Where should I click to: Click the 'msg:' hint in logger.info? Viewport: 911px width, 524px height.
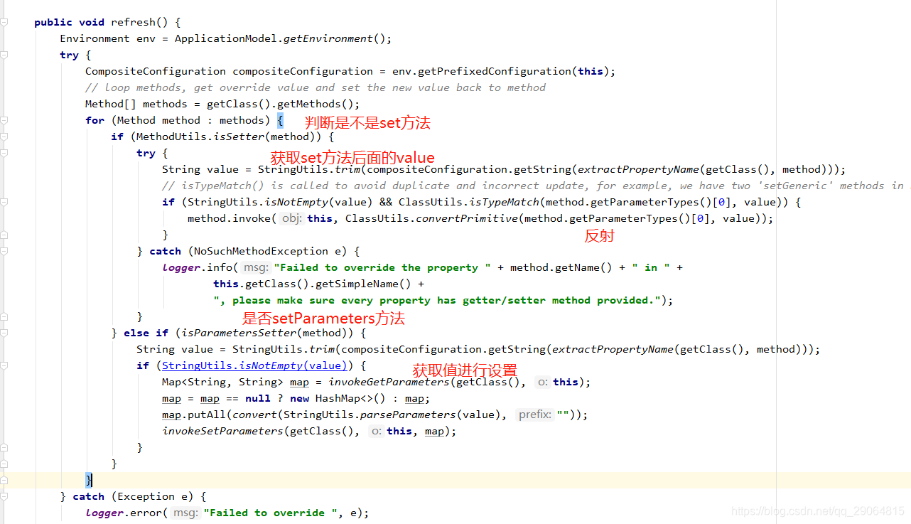(255, 267)
